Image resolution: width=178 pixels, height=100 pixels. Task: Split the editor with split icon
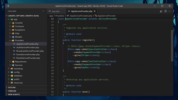pos(165,11)
